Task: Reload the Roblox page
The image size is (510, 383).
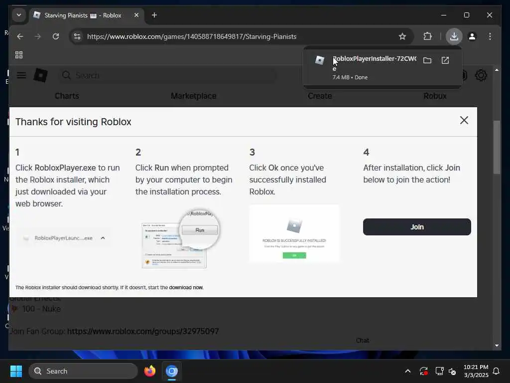Action: point(56,36)
